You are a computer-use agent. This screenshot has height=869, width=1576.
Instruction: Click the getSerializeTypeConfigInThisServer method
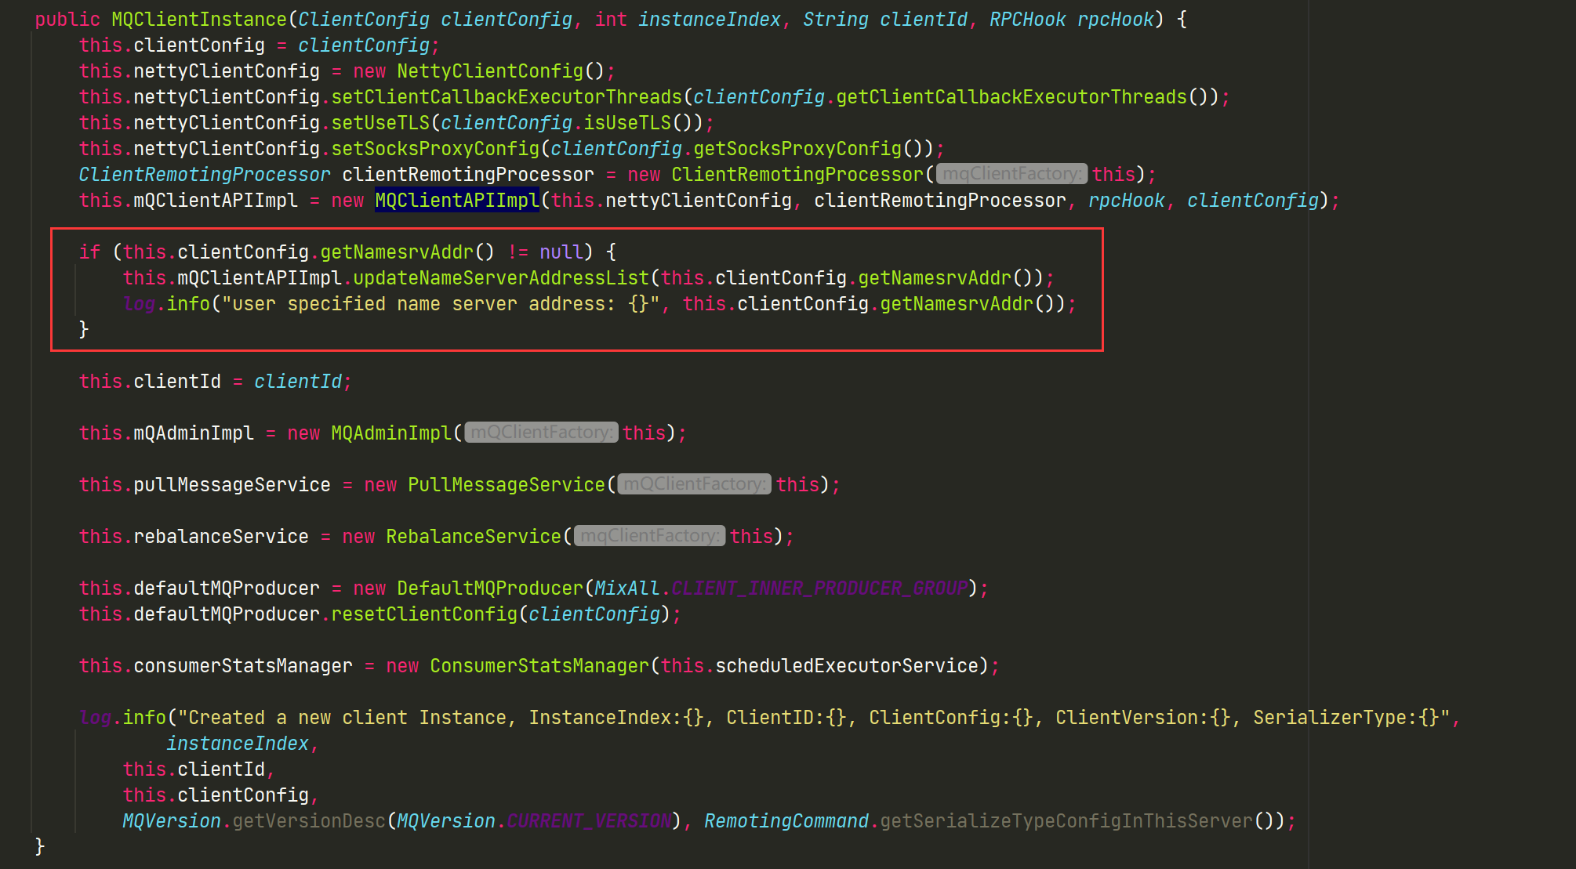point(1066,820)
